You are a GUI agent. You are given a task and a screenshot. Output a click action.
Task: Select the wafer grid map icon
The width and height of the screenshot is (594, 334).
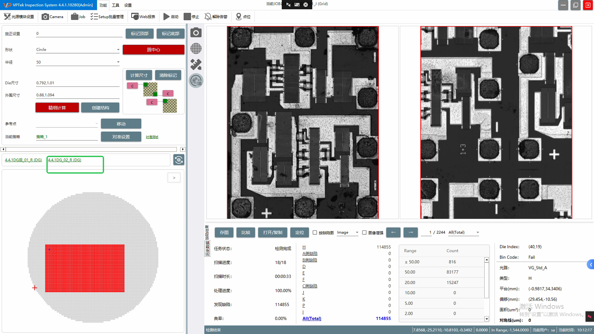196,48
